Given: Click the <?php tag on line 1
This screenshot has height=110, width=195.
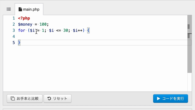Looking at the screenshot, I should 24,18.
